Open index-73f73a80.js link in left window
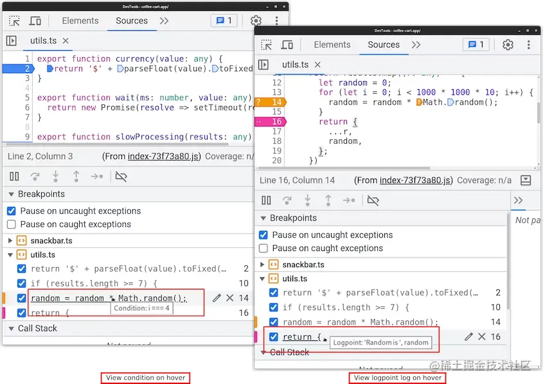The width and height of the screenshot is (543, 384). click(163, 157)
